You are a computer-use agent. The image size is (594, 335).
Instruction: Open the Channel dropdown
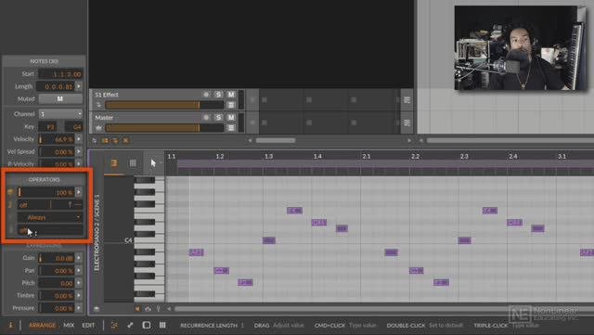pos(60,114)
